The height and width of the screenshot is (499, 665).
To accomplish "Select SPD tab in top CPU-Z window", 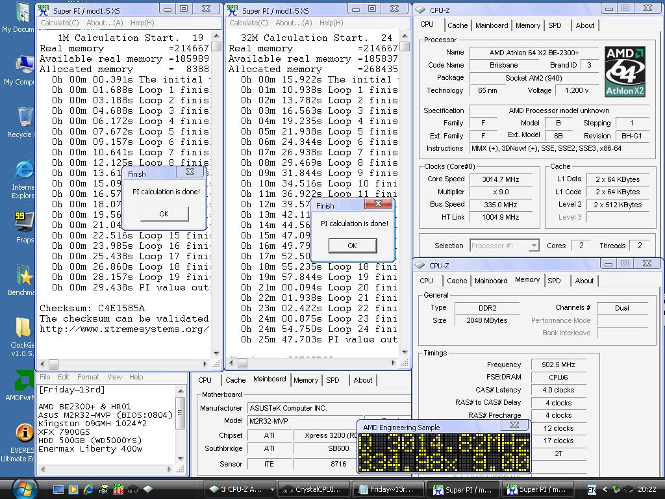I will pos(555,25).
